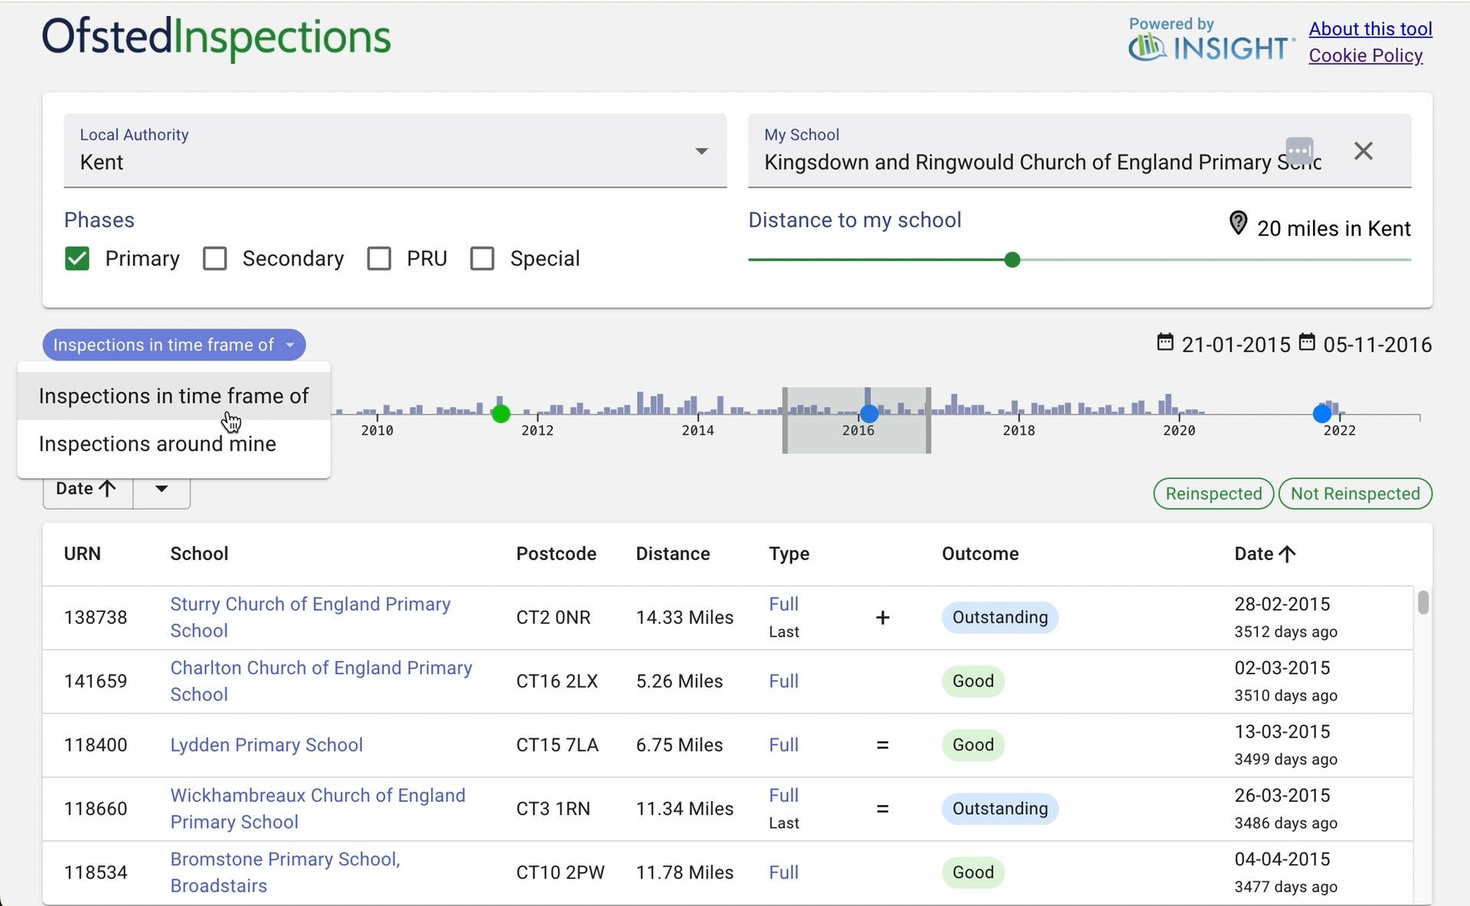Click the plus icon on Sturry row
The width and height of the screenshot is (1470, 906).
pyautogui.click(x=882, y=618)
